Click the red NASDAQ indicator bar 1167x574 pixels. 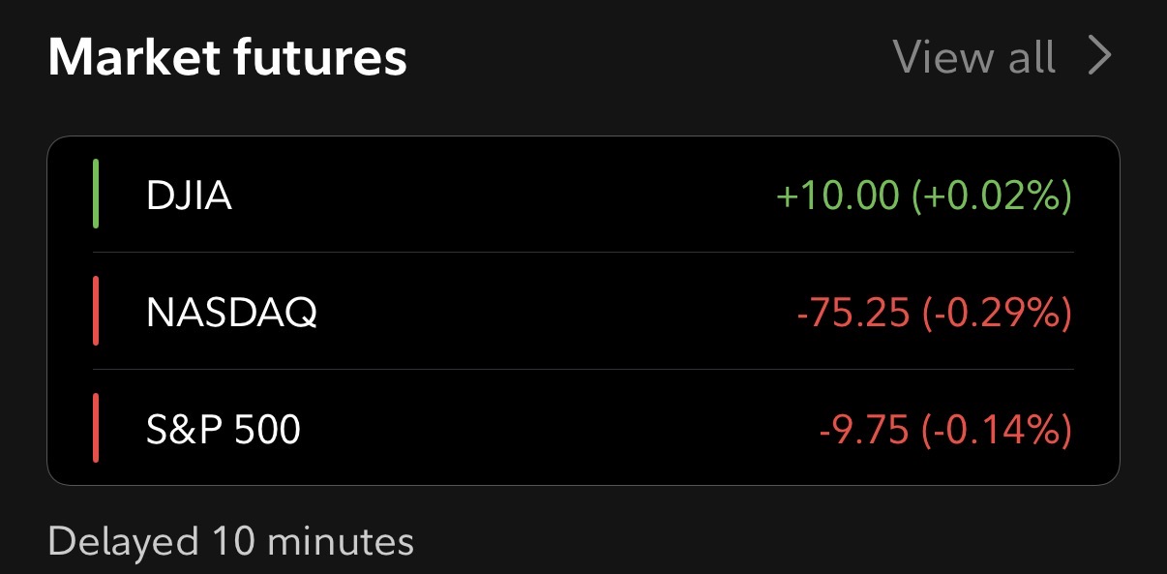[x=96, y=312]
